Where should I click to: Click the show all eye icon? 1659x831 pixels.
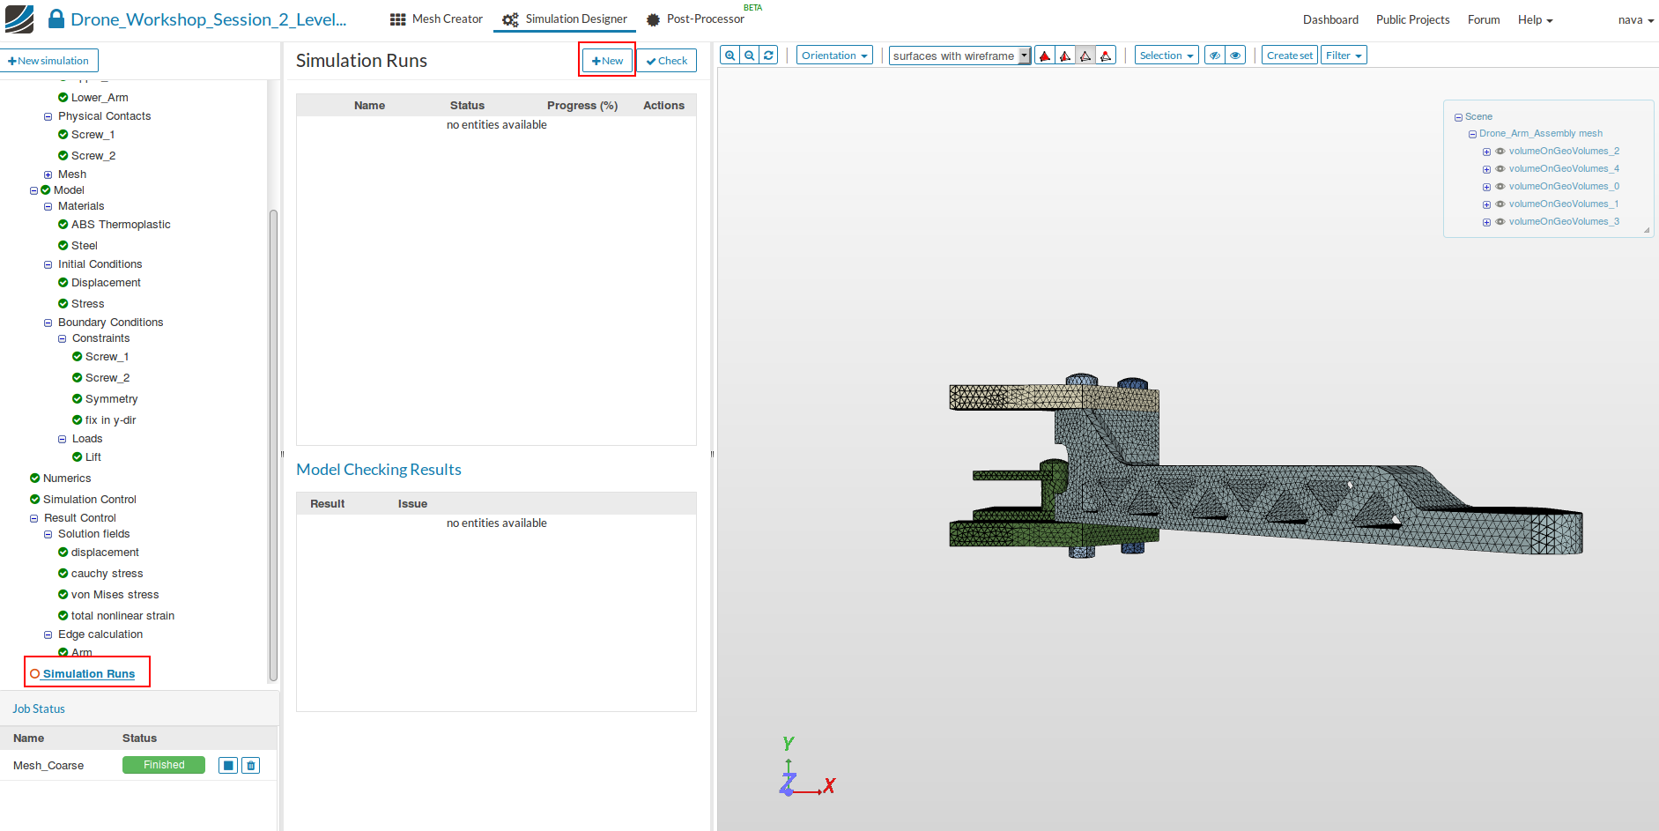tap(1235, 56)
